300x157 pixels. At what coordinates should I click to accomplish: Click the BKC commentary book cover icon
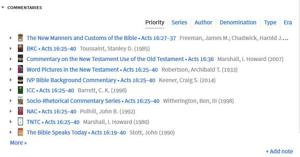(x=20, y=48)
